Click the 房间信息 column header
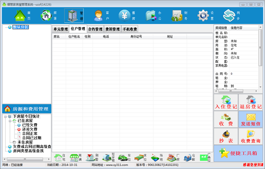The height and width of the screenshot is (169, 265). (x=222, y=28)
